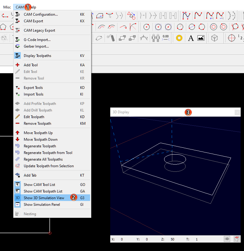The width and height of the screenshot is (244, 251).
Task: Choose Regenerate All Toolpaths
Action: 52,159
